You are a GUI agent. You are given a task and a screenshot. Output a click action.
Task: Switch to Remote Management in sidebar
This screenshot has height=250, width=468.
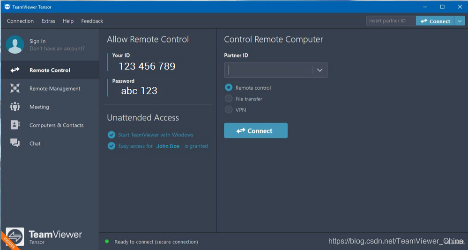[x=50, y=88]
